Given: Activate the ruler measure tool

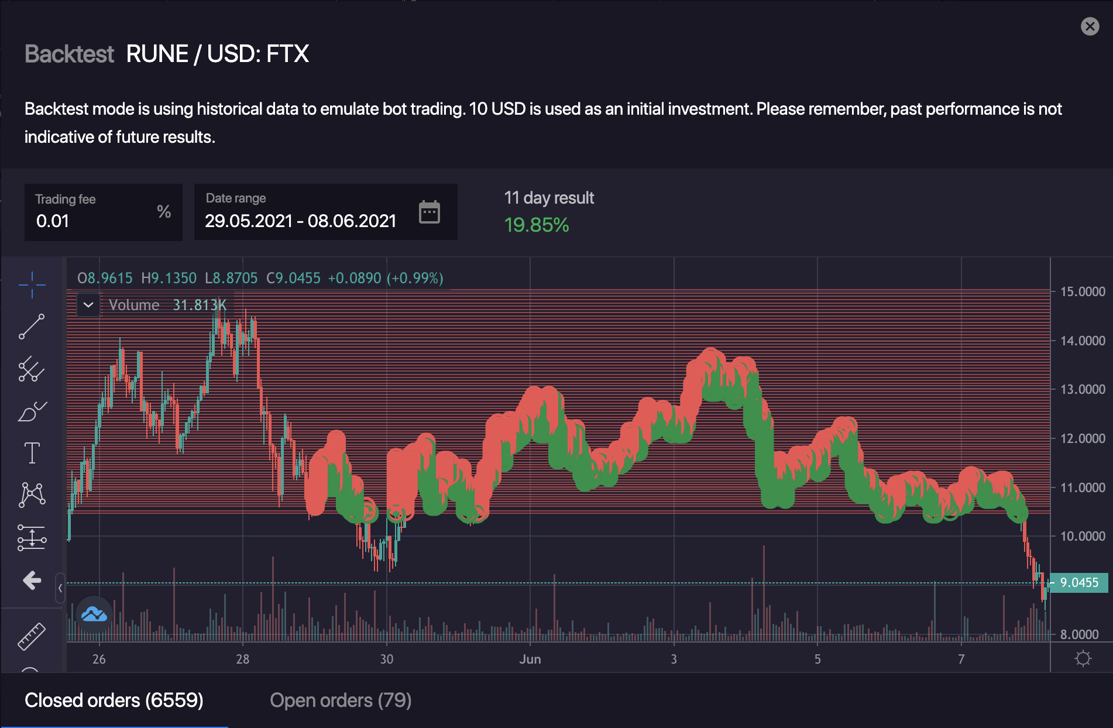Looking at the screenshot, I should 32,636.
